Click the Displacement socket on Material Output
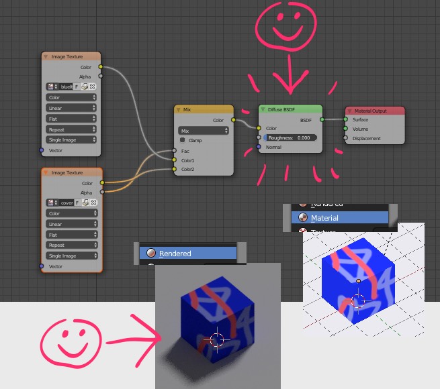This screenshot has height=389, width=440. (346, 138)
